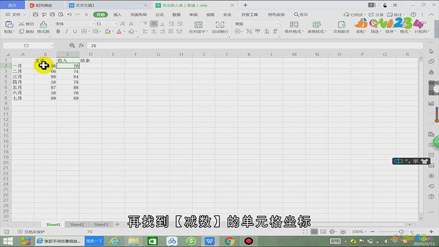Open the font color dropdown arrow

coord(124,32)
